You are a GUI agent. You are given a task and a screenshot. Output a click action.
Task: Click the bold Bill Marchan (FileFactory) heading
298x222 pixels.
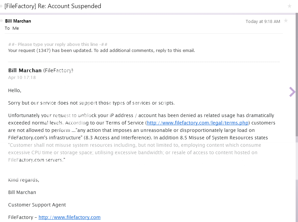[40, 71]
